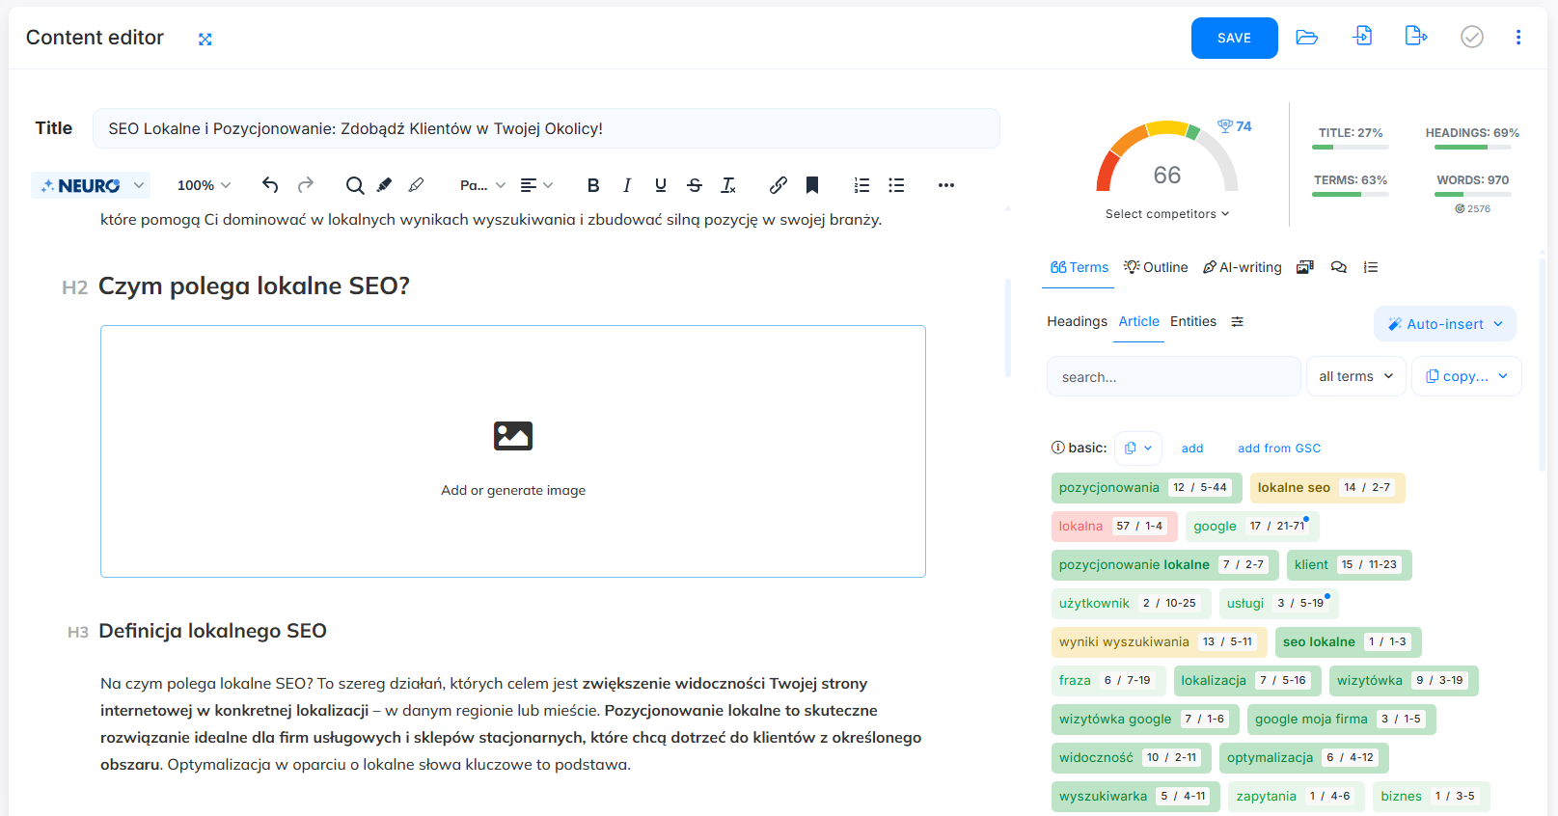Open the three-dot menu in header
Viewport: 1558px width, 816px height.
1517,38
